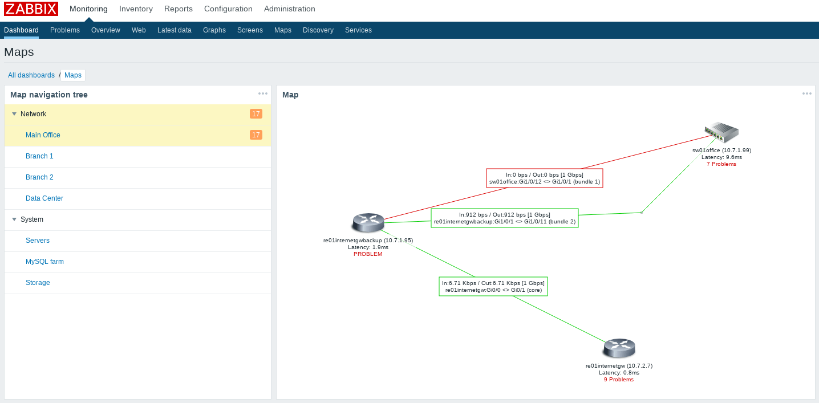
Task: Collapse the Network tree group
Action: [x=14, y=114]
